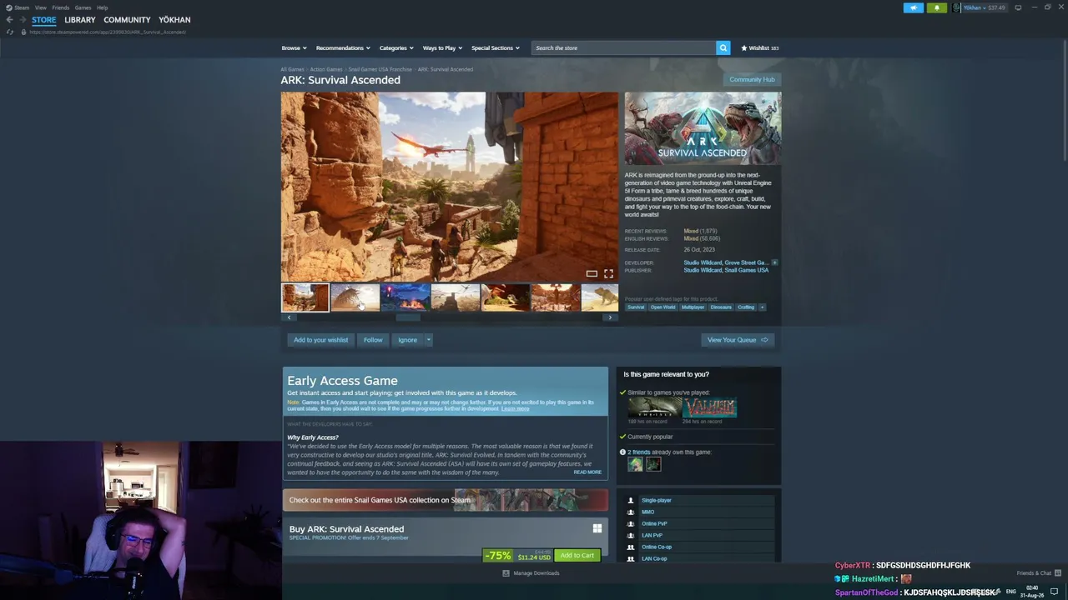
Task: Click the theater mode icon on the screenshot
Action: 592,273
